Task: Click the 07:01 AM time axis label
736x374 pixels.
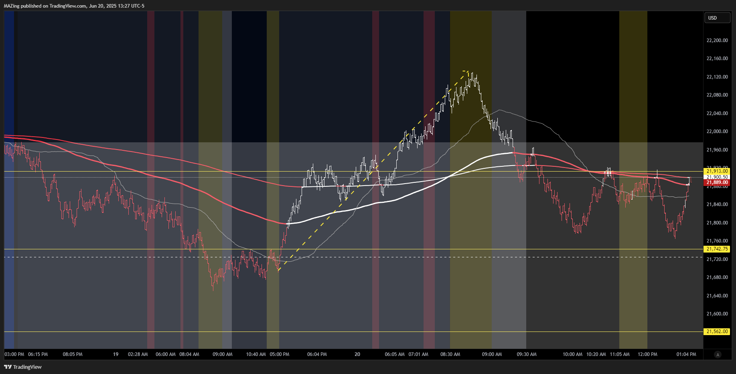Action: (418, 354)
